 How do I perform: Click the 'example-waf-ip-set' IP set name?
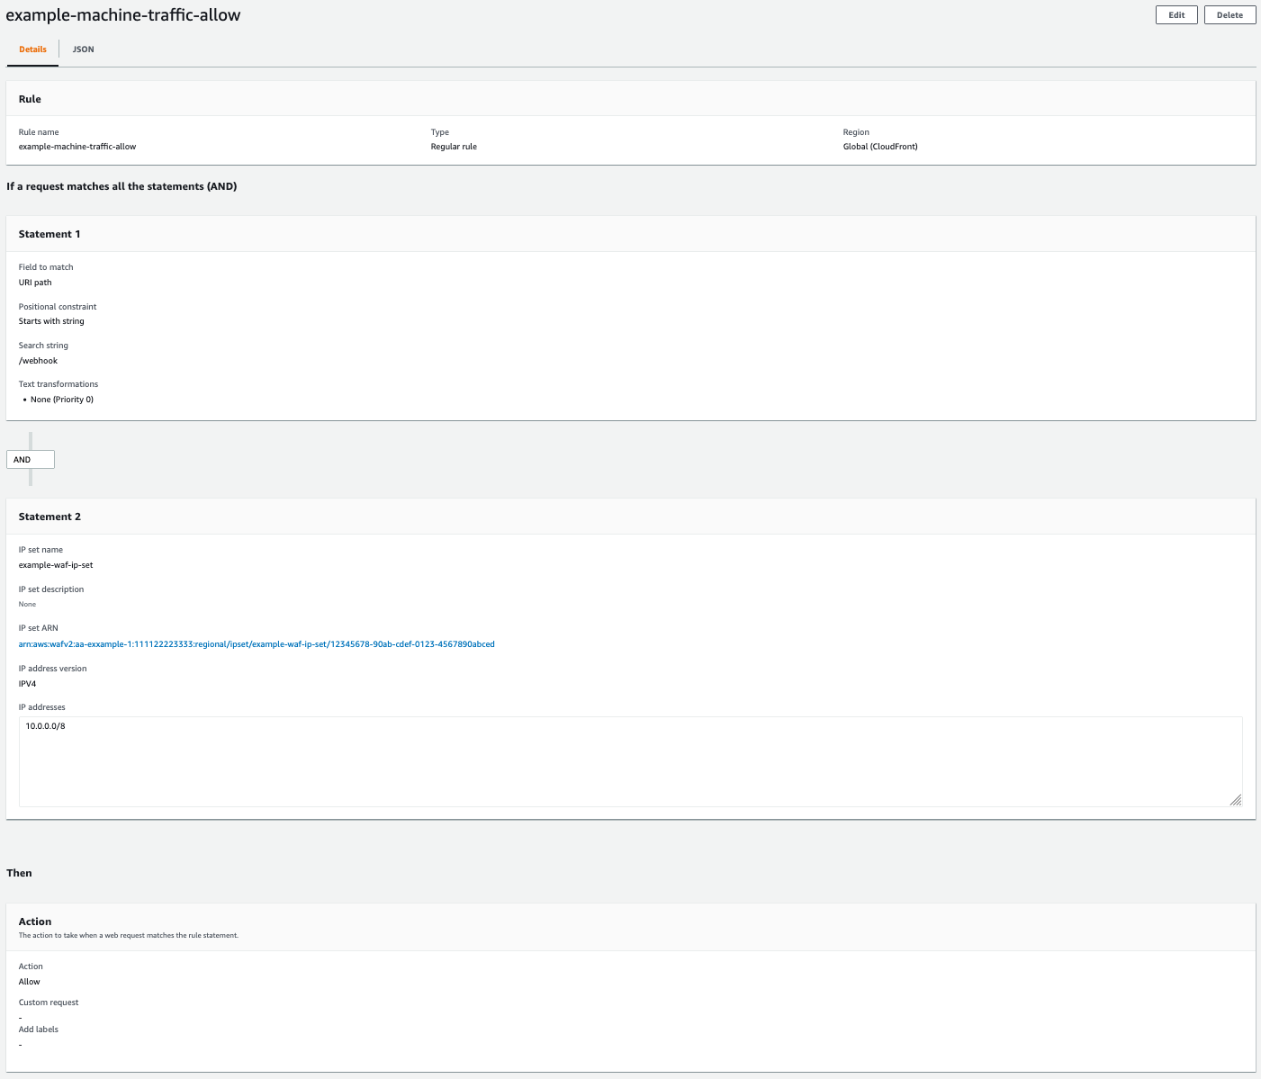coord(56,565)
